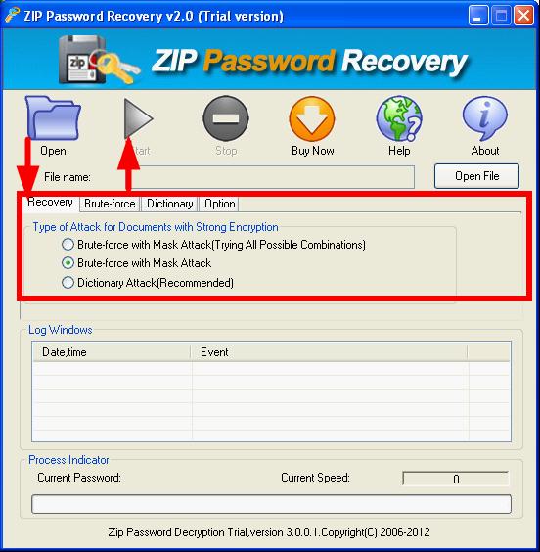The width and height of the screenshot is (540, 552).
Task: Launch Help via the globe icon
Action: tap(399, 118)
